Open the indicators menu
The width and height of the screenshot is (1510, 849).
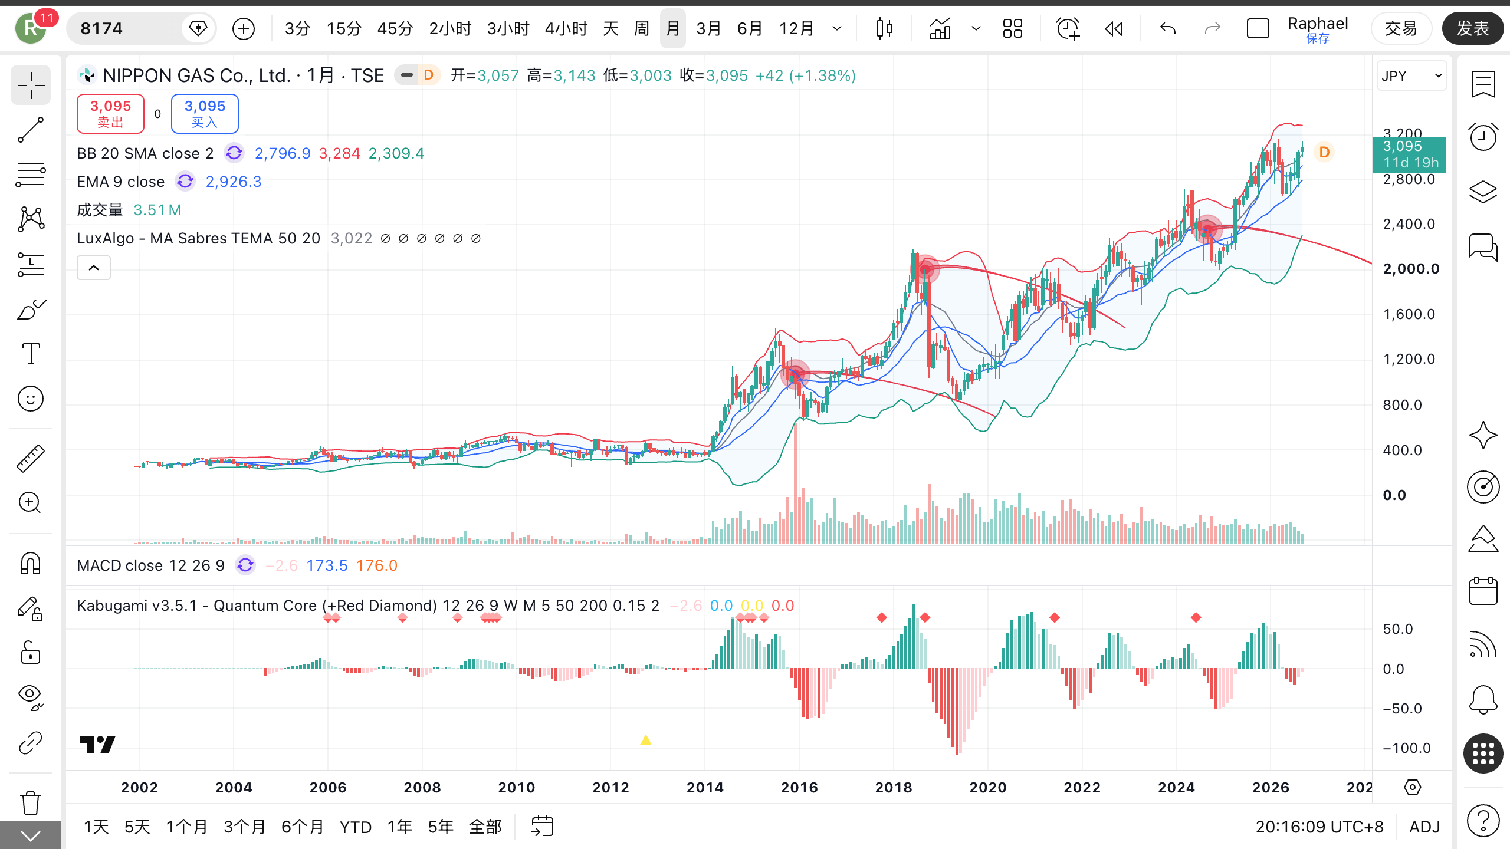tap(940, 28)
